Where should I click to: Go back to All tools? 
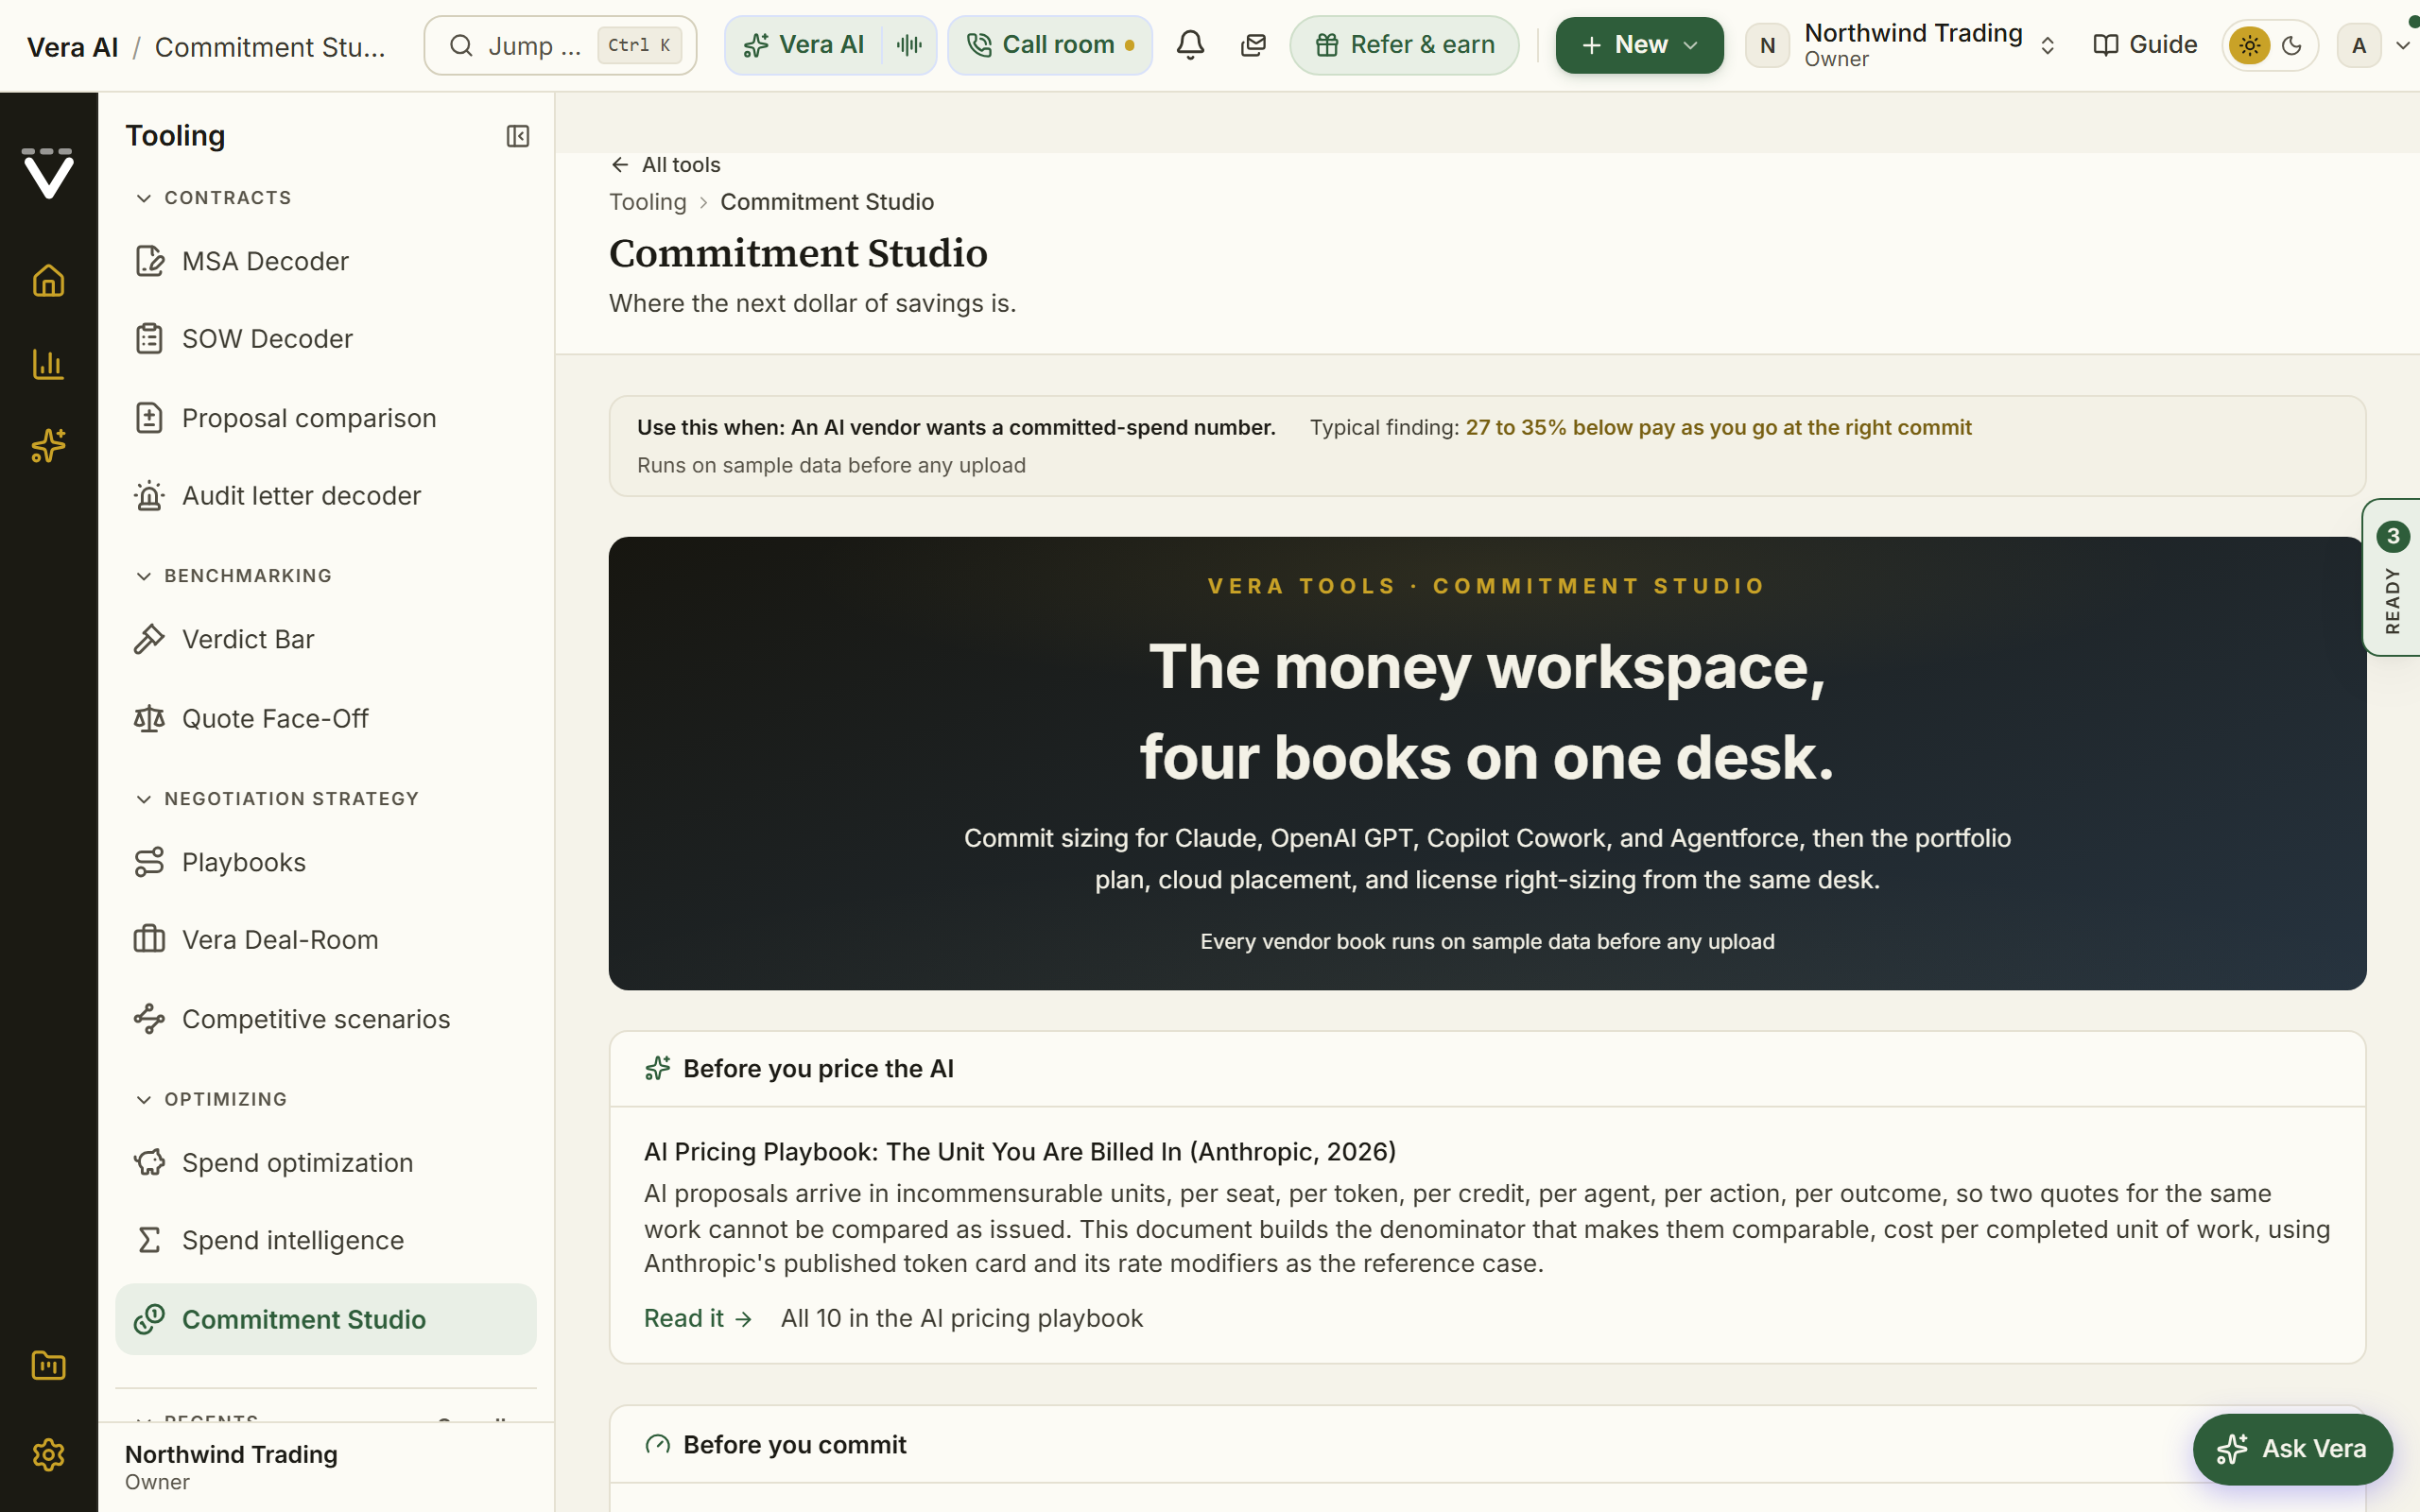[666, 165]
